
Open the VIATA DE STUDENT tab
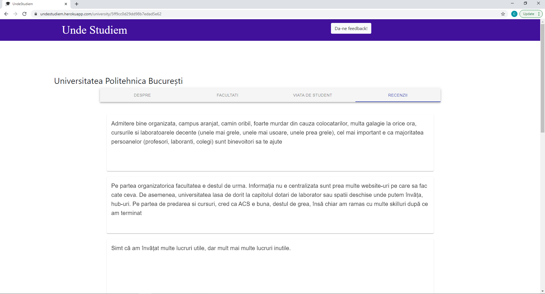(313, 95)
